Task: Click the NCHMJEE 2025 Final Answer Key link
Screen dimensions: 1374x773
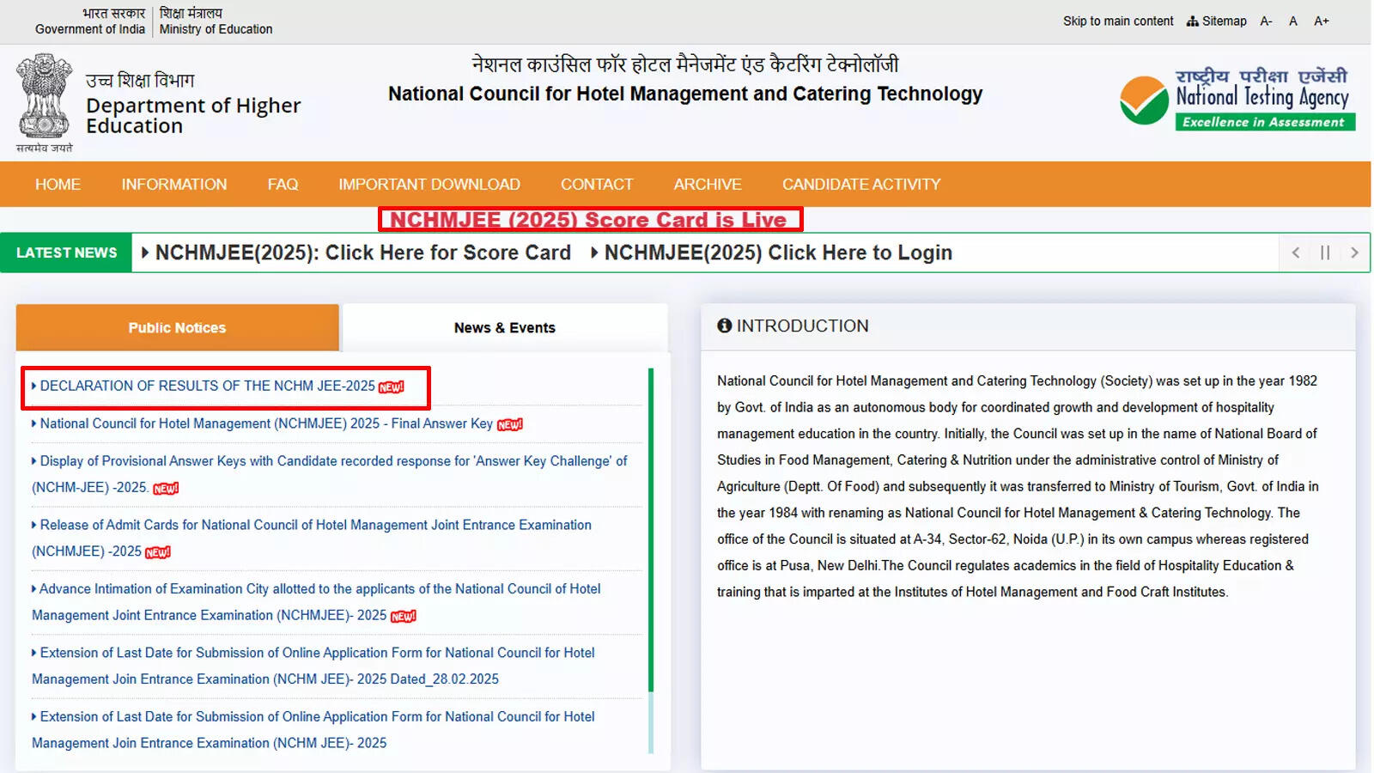Action: (266, 423)
